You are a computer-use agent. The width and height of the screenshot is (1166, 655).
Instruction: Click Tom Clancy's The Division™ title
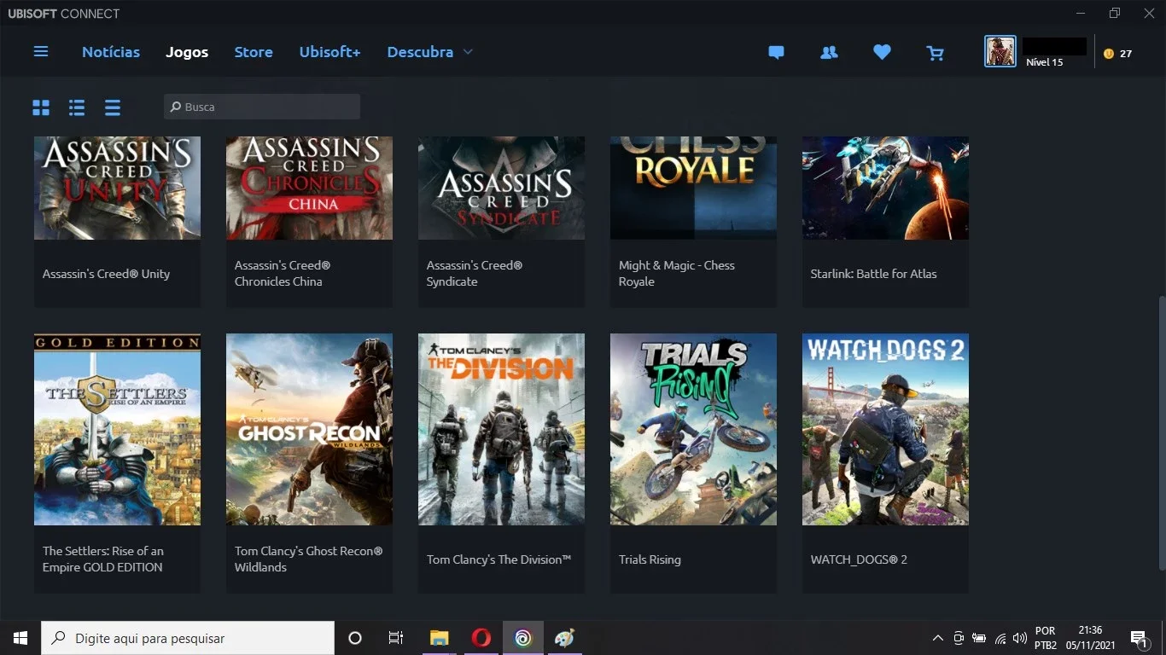(498, 559)
